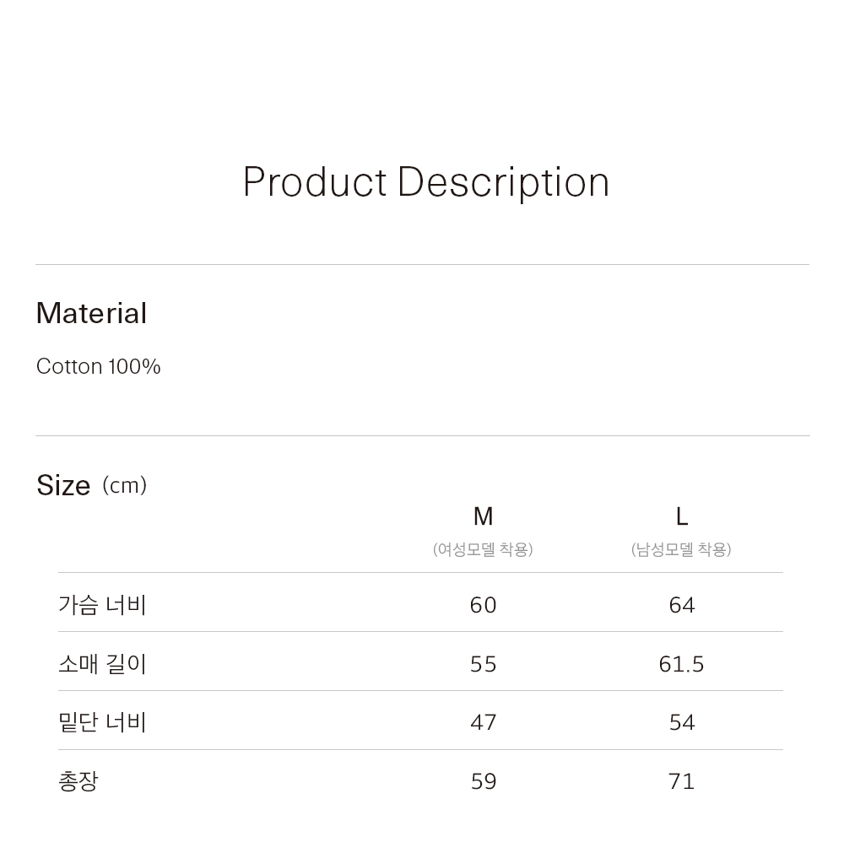Click the L size column header
844x853 pixels.
tap(681, 516)
